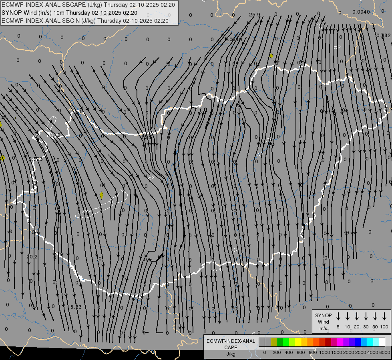
Task: Click the 15.5 value label on the map
Action: tap(147, 137)
